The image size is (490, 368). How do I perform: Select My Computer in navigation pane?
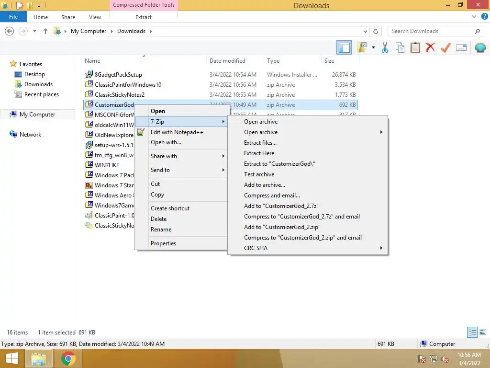point(37,114)
